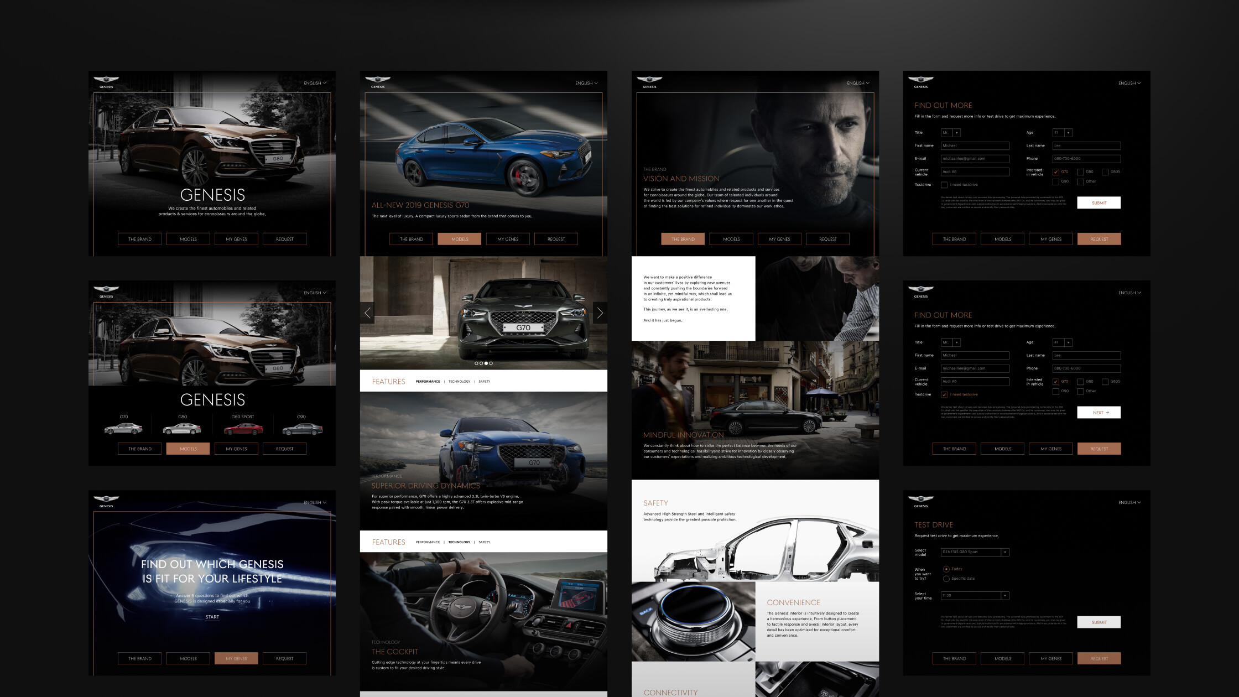1239x697 pixels.
Task: Select the 'Today' radio button
Action: [x=946, y=569]
